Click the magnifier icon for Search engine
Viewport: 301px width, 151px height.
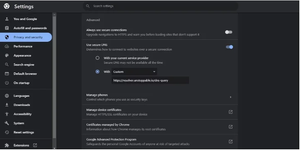7,65
